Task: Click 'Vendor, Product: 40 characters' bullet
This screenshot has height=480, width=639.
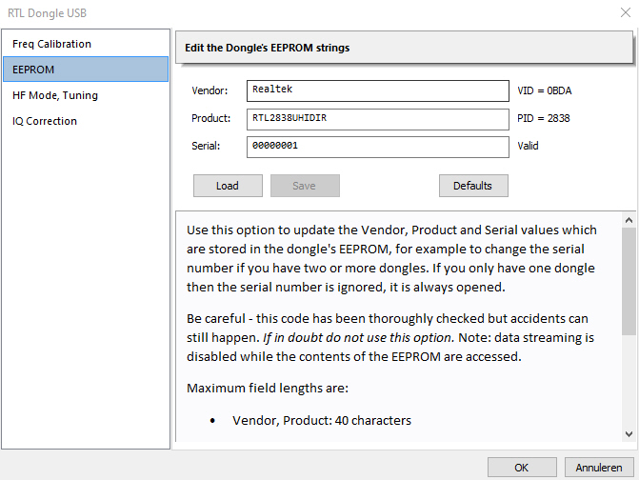Action: coord(322,420)
